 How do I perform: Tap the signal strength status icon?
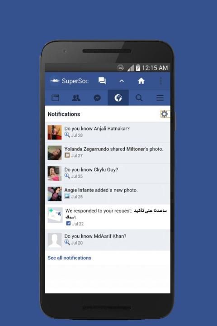[130, 68]
